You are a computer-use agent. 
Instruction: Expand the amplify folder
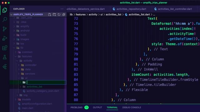[x=14, y=26]
